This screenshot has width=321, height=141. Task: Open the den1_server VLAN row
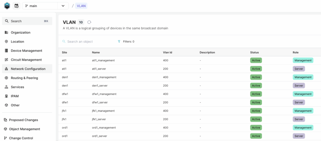point(190,85)
